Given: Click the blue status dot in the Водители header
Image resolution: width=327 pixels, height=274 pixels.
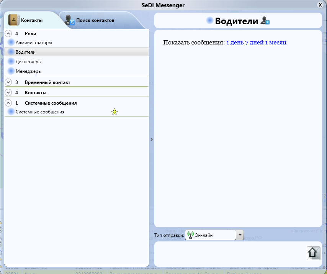Looking at the screenshot, I should point(209,20).
